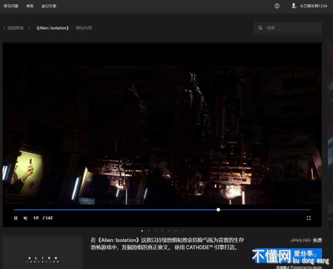Select the seventh carousel dot
Image resolution: width=333 pixels, height=269 pixels.
point(183,231)
